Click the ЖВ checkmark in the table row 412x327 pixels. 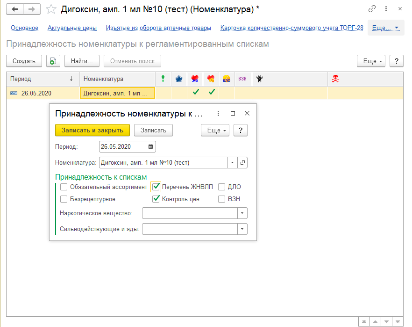pyautogui.click(x=195, y=92)
